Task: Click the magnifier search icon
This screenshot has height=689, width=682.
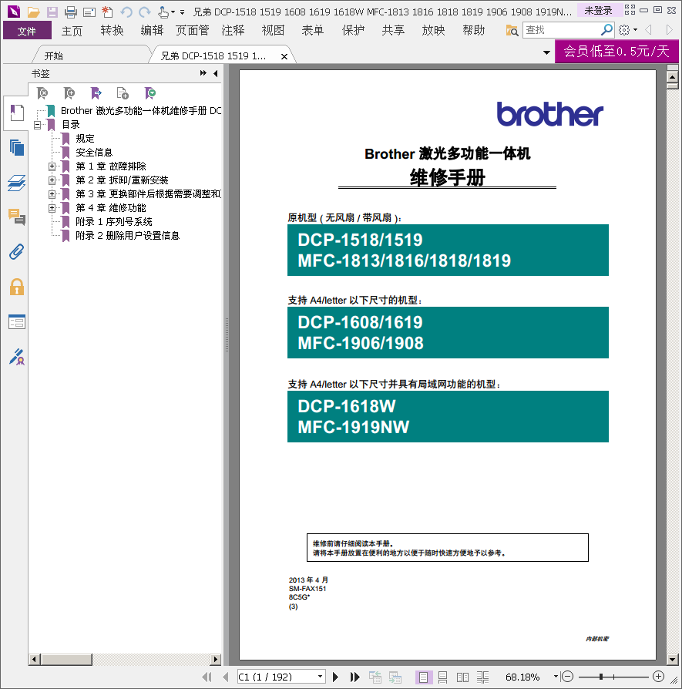Action: pyautogui.click(x=606, y=30)
